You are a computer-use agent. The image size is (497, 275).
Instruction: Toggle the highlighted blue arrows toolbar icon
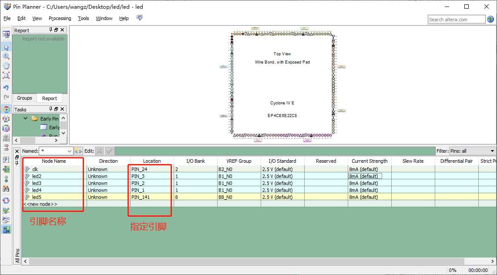click(x=6, y=229)
